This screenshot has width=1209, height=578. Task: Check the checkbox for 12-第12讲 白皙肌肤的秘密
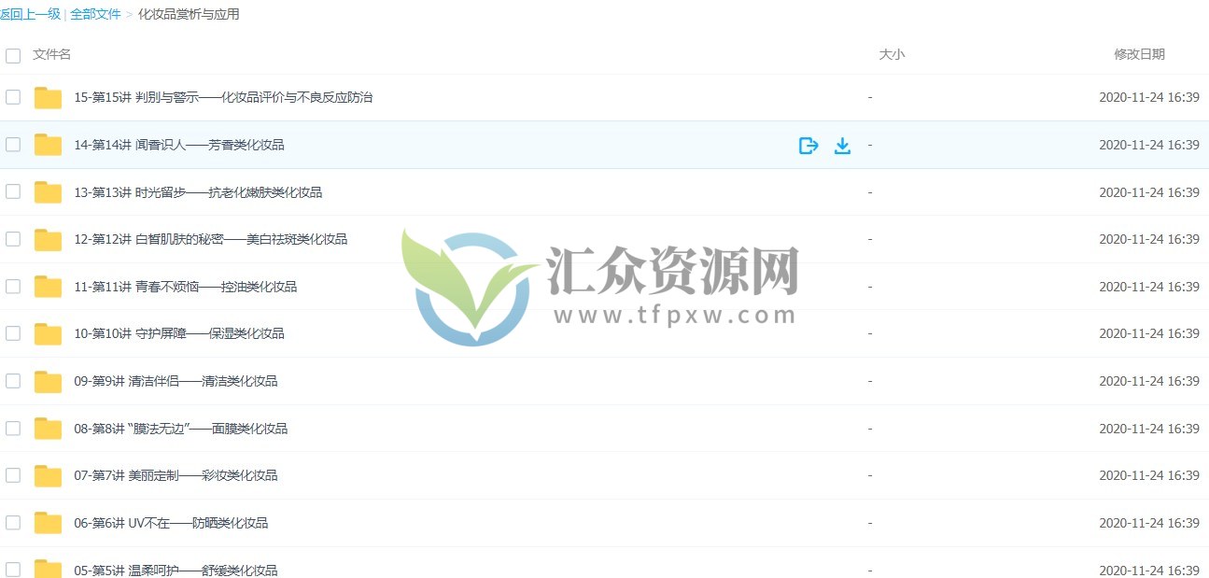pos(13,239)
